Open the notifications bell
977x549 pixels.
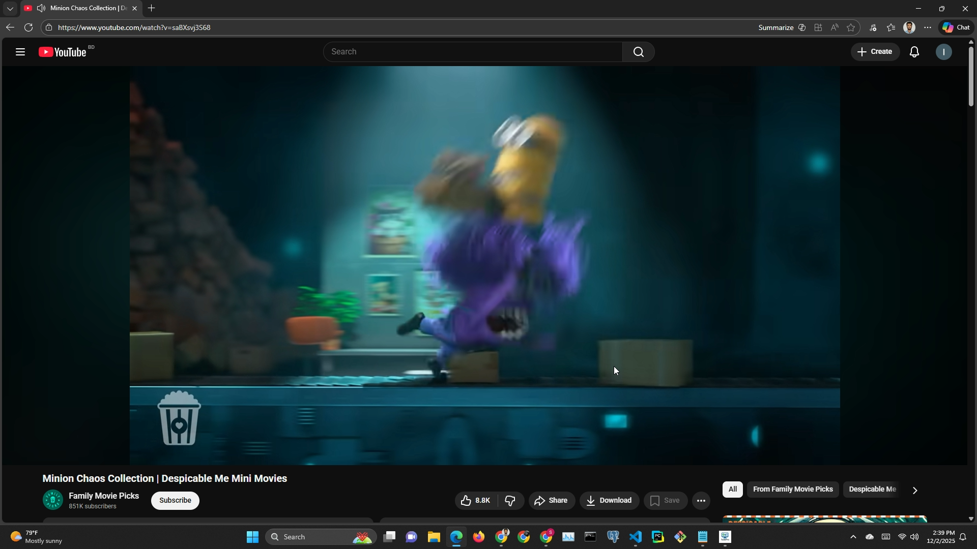[914, 52]
